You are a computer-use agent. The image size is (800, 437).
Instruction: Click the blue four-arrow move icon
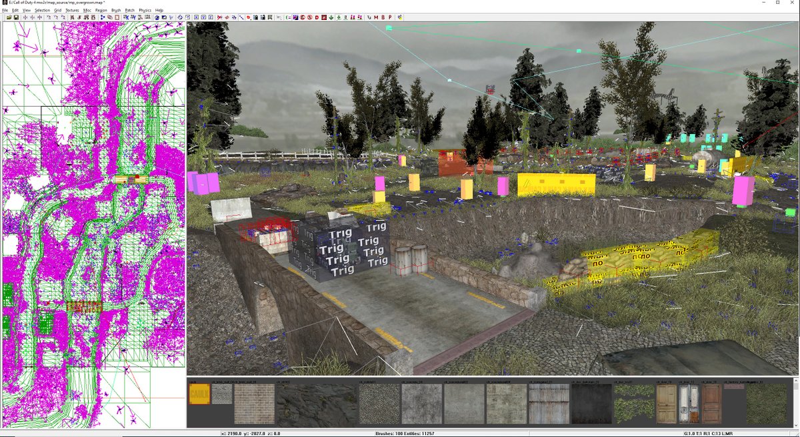pos(180,17)
